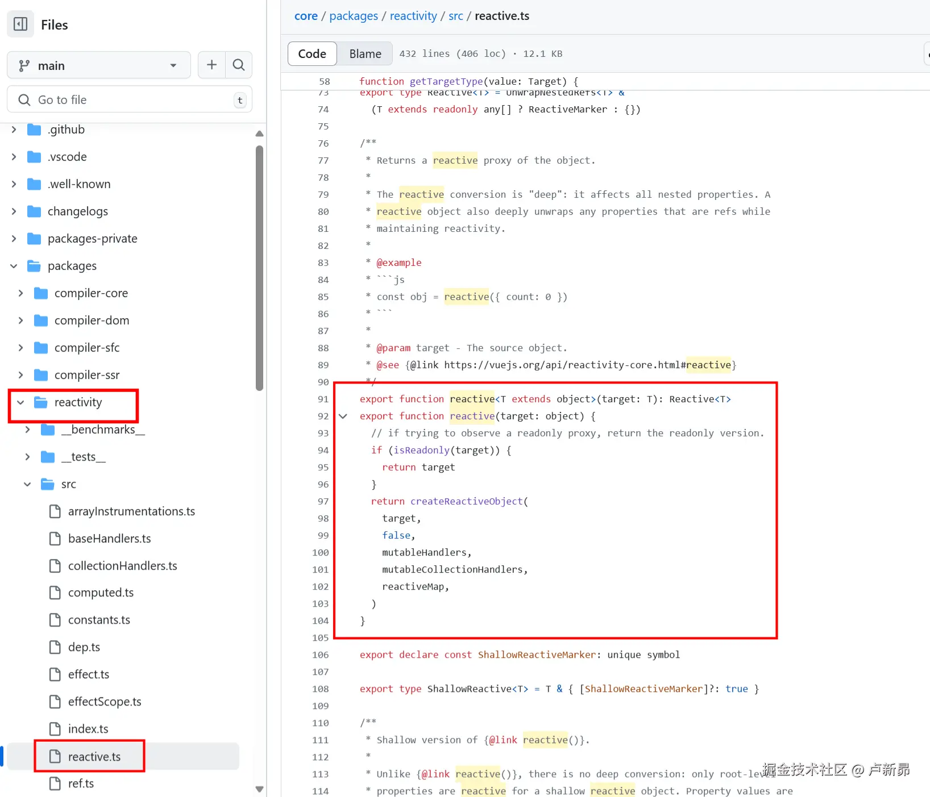Go to core in breadcrumb
The width and height of the screenshot is (930, 797).
[306, 16]
